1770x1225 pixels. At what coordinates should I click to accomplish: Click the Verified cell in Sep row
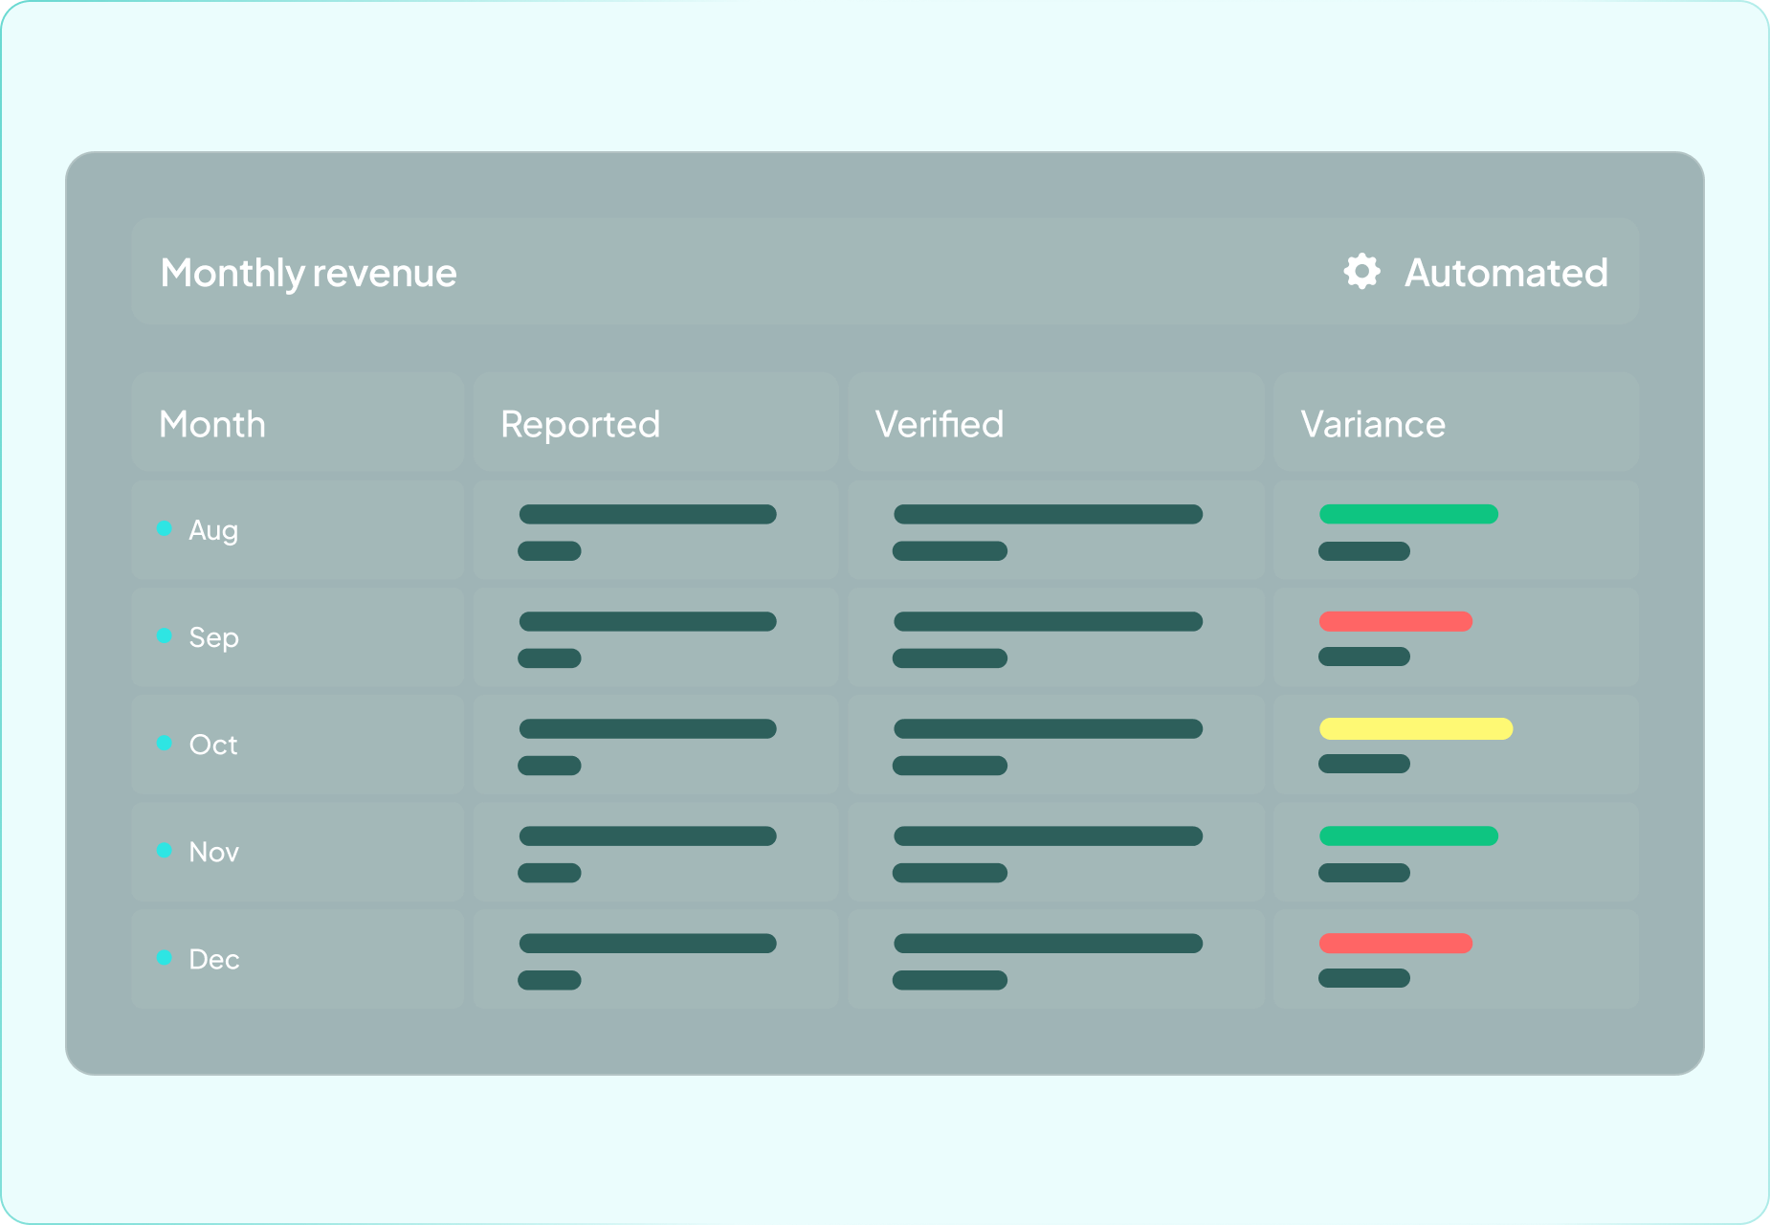(x=1056, y=637)
